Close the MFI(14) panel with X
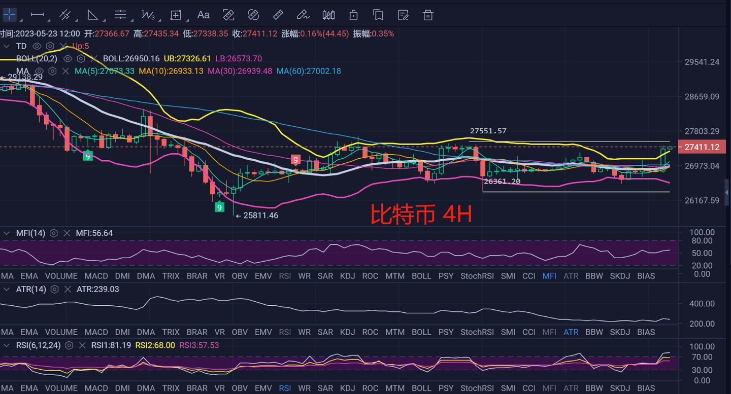Image resolution: width=731 pixels, height=394 pixels. point(67,233)
